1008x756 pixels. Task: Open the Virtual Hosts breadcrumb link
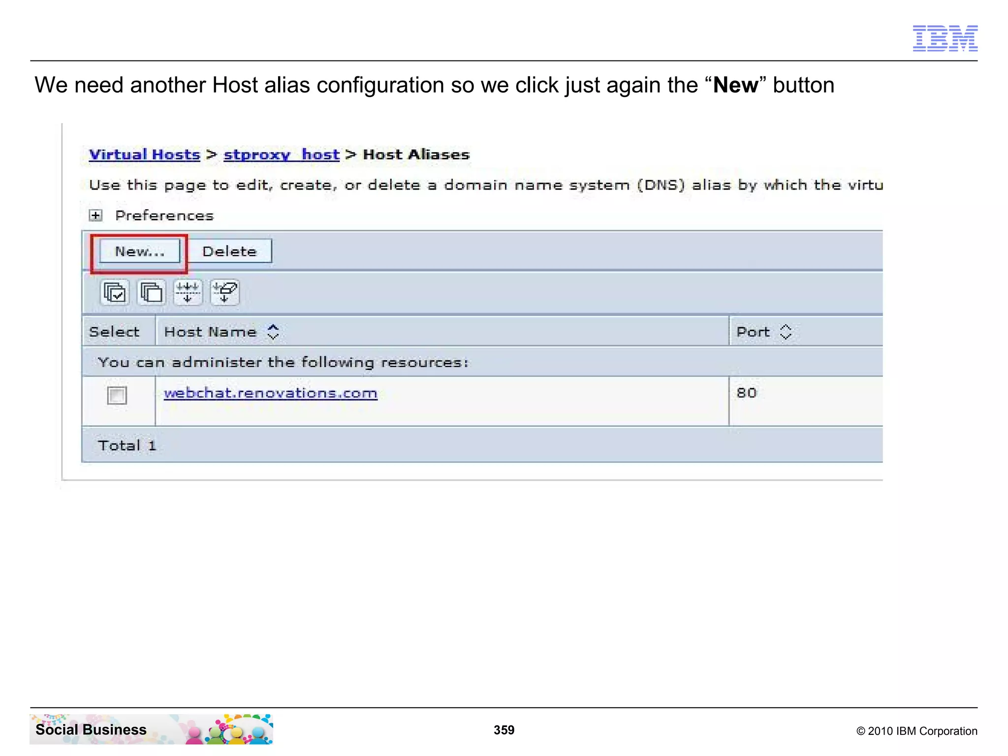[x=144, y=155]
